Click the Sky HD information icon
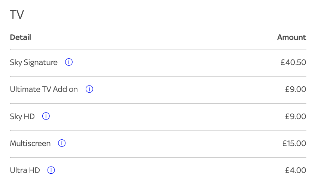 (x=46, y=116)
